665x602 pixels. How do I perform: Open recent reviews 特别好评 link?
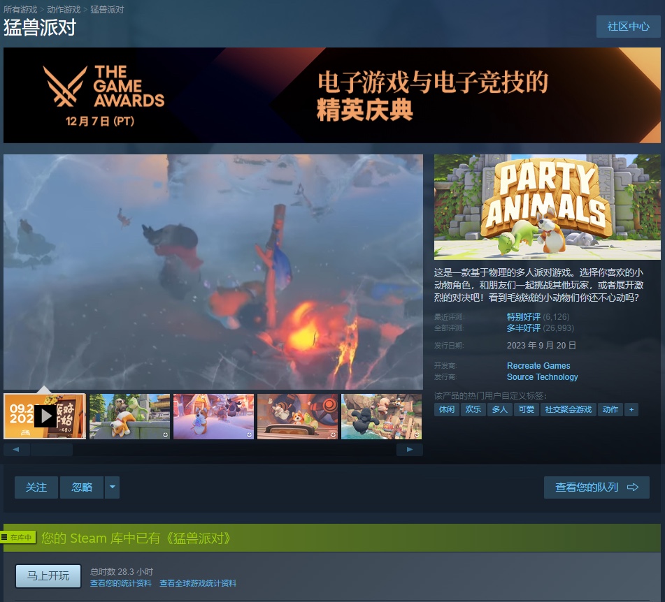tap(523, 317)
